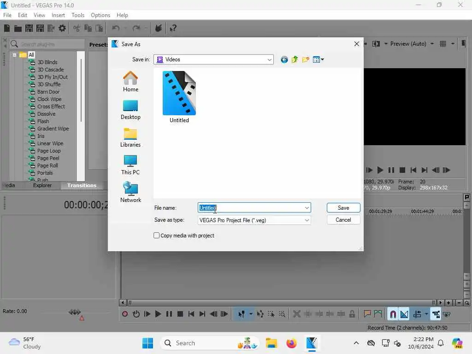The width and height of the screenshot is (472, 354).
Task: Click Pause in the preview window controls
Action: tap(391, 171)
